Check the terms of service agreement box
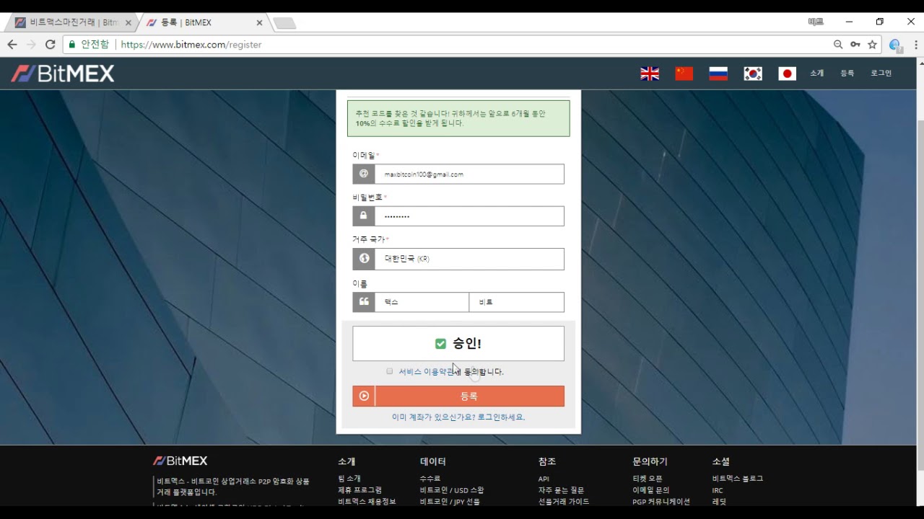This screenshot has width=924, height=519. coord(390,371)
